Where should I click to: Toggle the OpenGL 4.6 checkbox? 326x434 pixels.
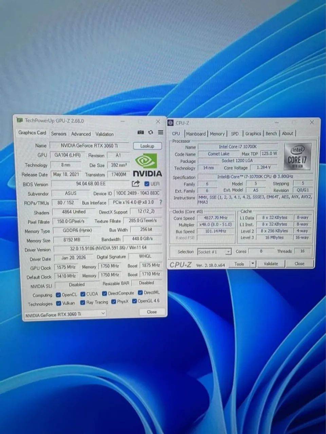point(134,301)
